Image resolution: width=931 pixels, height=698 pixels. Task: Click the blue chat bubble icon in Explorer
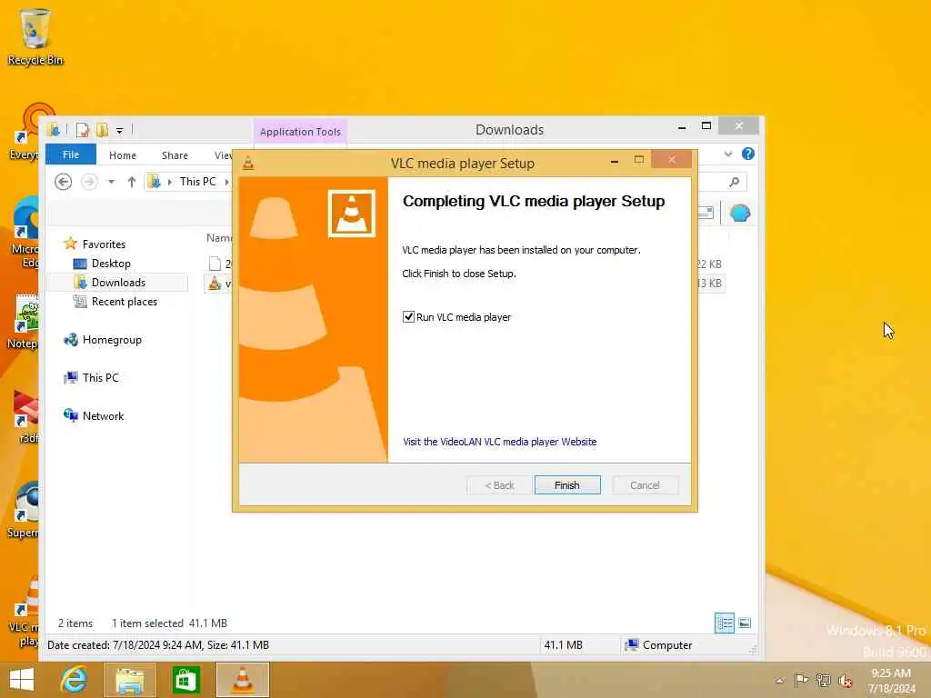point(740,213)
